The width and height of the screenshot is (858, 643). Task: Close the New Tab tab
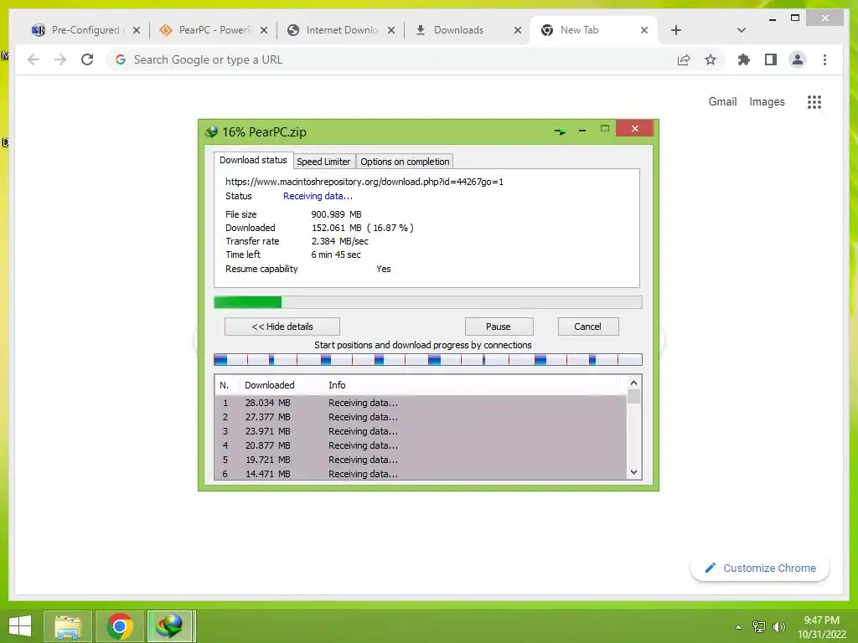(x=644, y=30)
